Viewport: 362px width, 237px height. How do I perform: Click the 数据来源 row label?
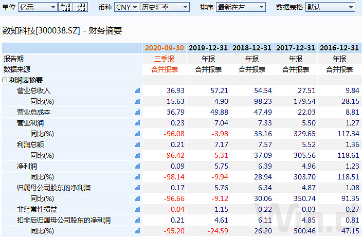[17, 69]
